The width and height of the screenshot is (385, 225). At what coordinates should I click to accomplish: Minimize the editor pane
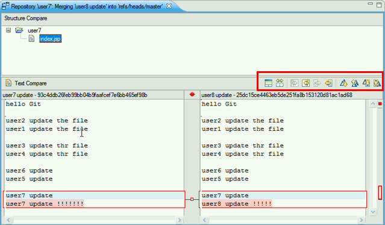click(x=371, y=4)
